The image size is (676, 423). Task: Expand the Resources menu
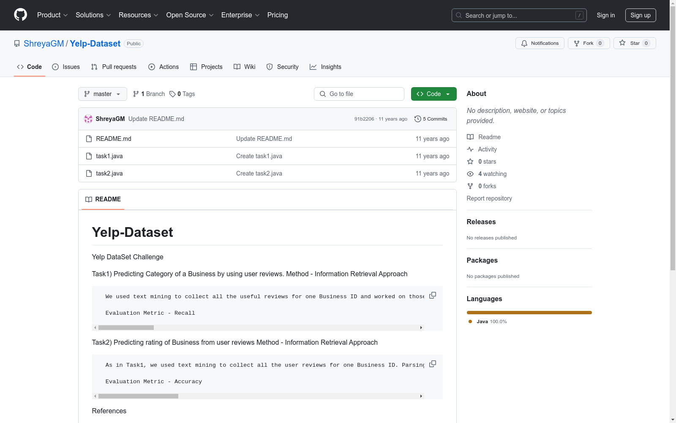139,15
